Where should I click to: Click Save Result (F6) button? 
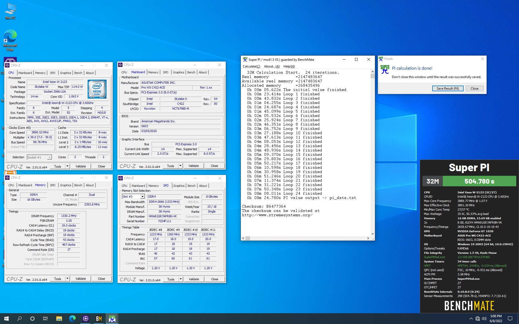448,89
